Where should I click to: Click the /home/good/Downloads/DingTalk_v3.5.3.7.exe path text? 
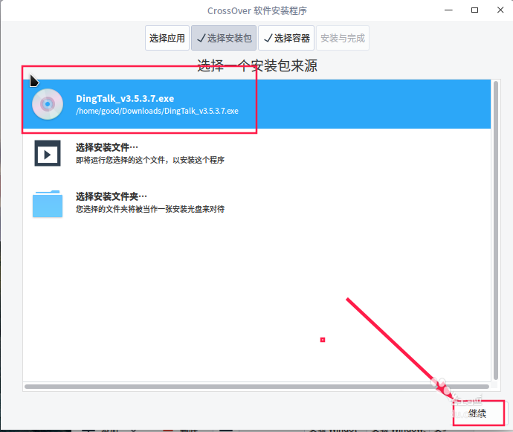(x=157, y=111)
